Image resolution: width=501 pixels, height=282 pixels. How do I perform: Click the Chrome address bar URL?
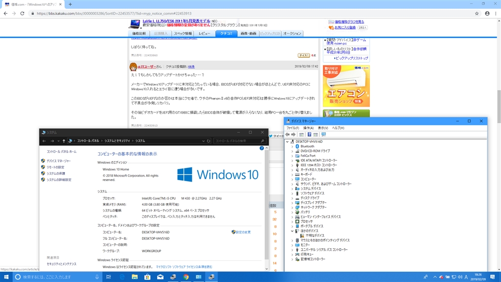coord(114,13)
